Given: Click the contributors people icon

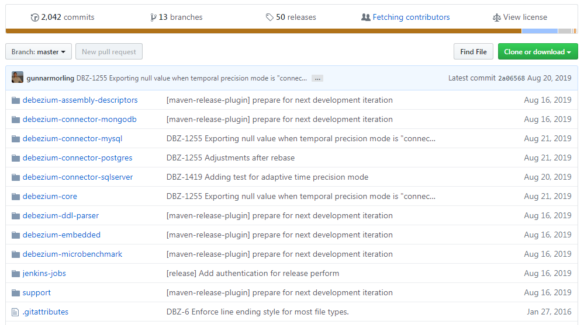Looking at the screenshot, I should coord(366,18).
